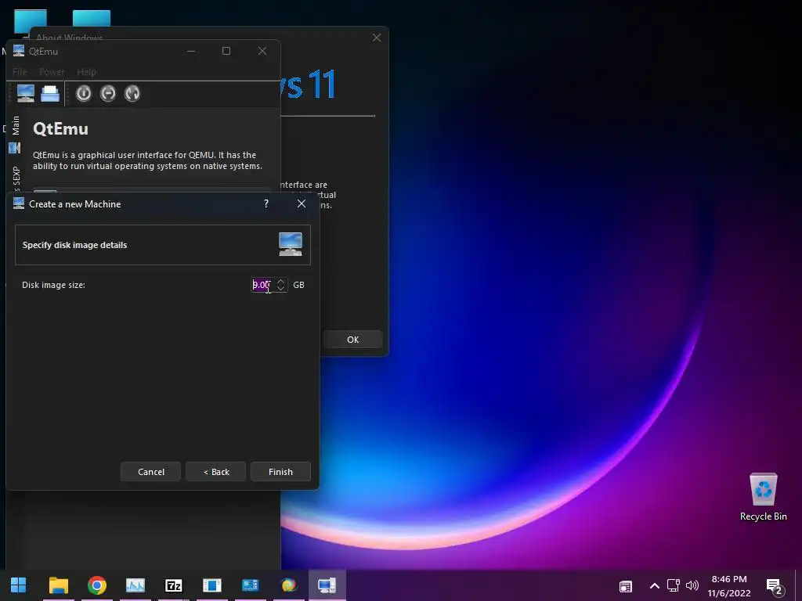Viewport: 802px width, 601px height.
Task: Launch Google Chrome from the taskbar
Action: pos(96,585)
